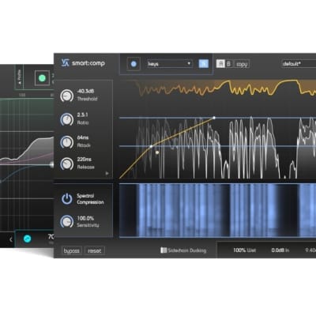
Task: Click the green learn button in back window
Action: click(x=42, y=78)
